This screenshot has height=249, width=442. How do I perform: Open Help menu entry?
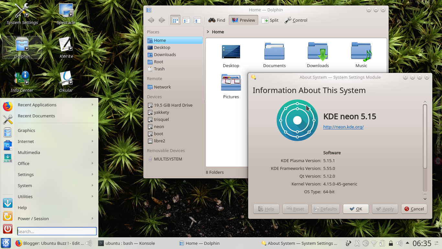coord(56,207)
